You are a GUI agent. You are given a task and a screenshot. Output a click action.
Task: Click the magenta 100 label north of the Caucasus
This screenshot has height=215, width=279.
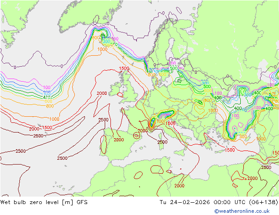click(271, 85)
